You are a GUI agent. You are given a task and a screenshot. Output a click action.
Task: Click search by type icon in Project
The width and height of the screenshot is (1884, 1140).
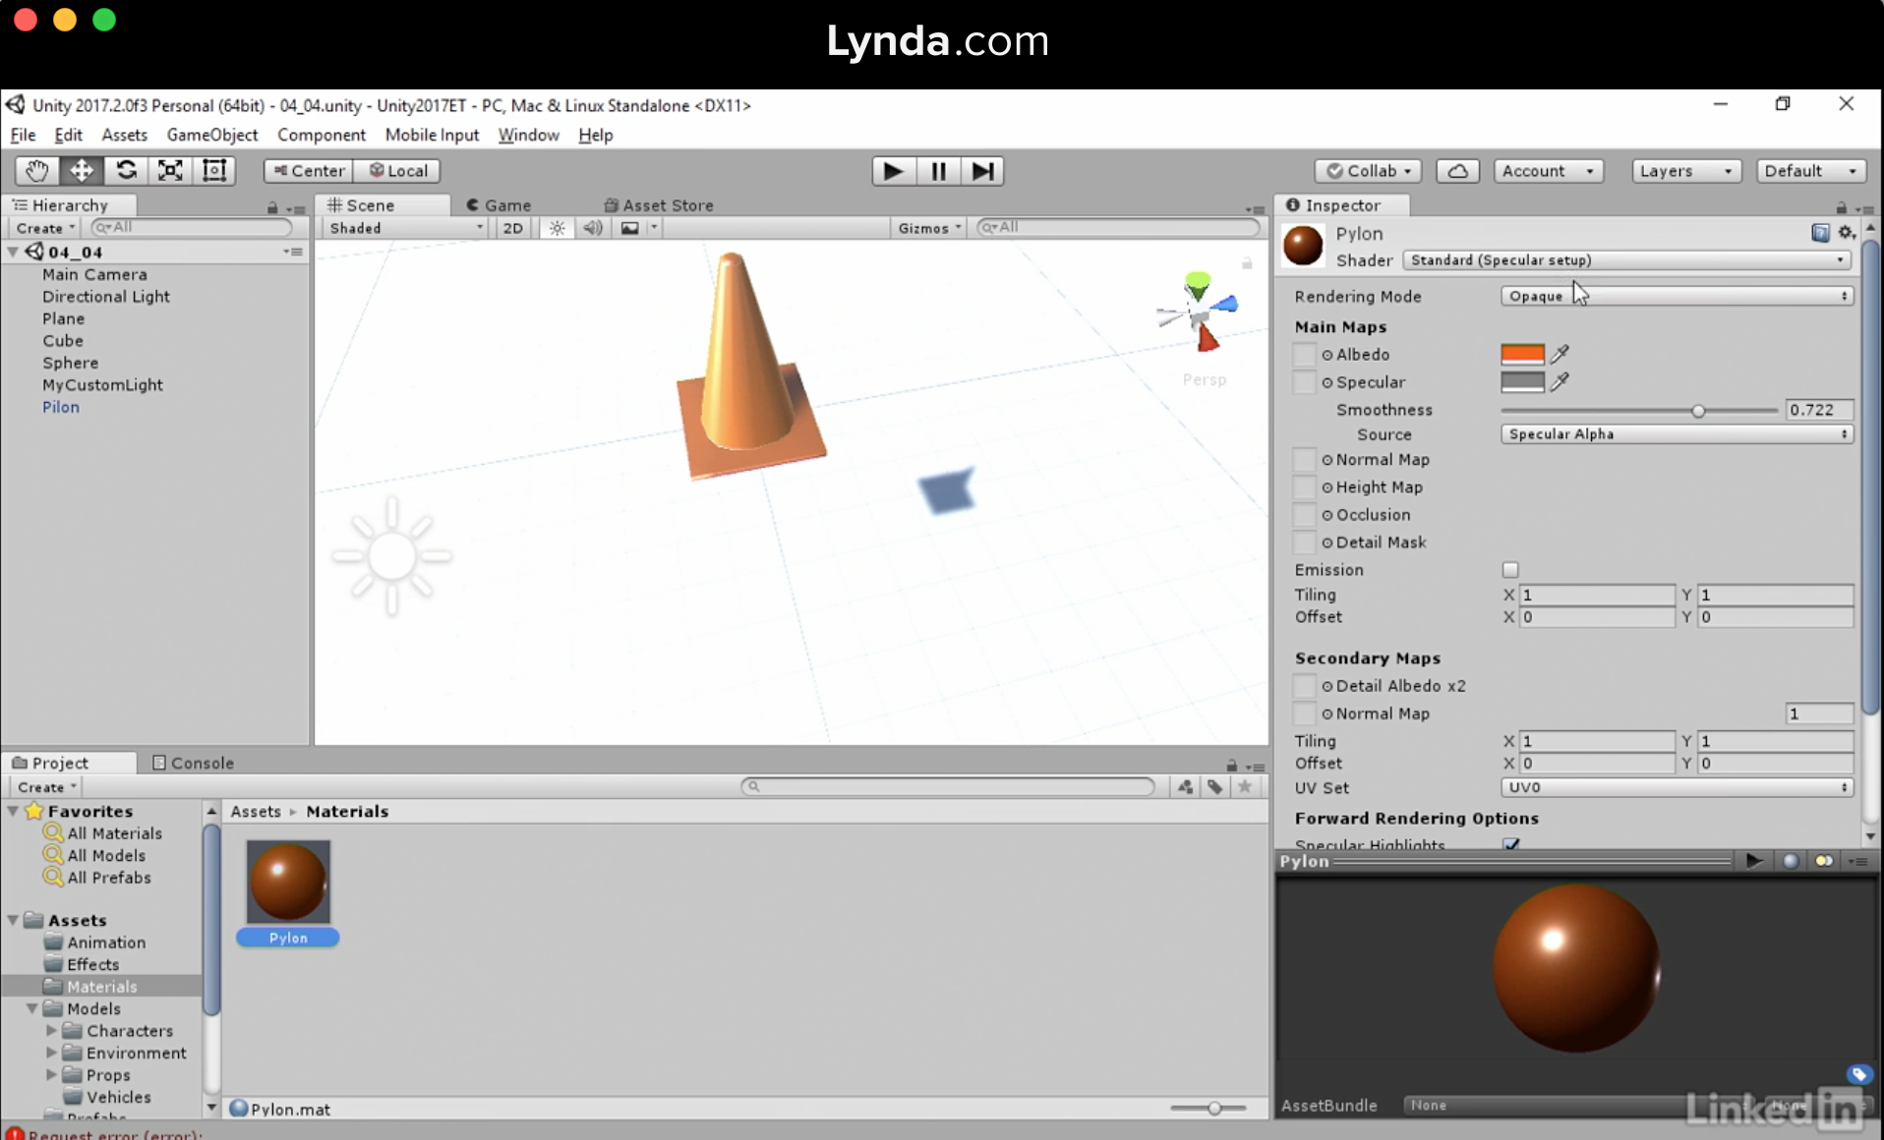(x=1186, y=786)
